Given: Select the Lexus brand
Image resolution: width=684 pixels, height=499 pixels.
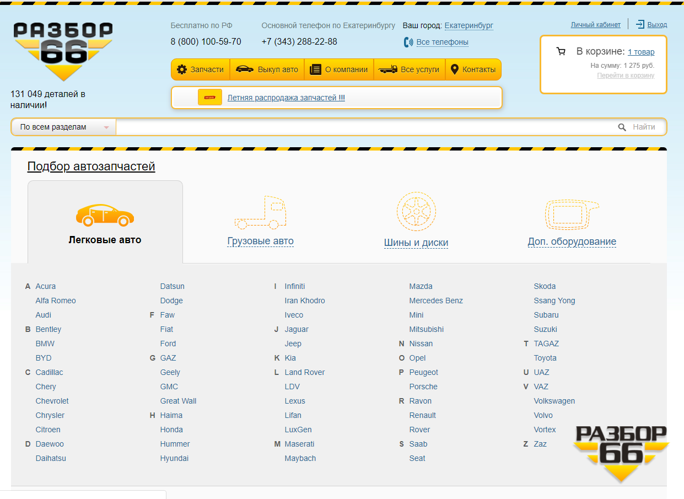Looking at the screenshot, I should click(295, 401).
